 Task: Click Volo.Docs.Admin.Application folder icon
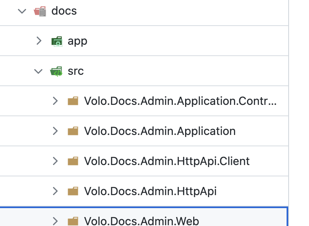coord(73,131)
